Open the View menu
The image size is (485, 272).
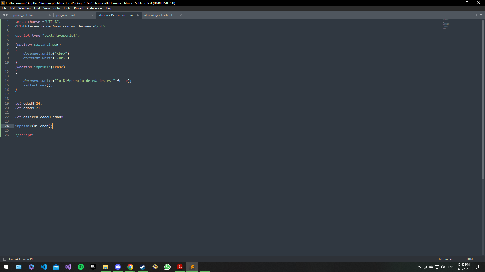[46, 8]
